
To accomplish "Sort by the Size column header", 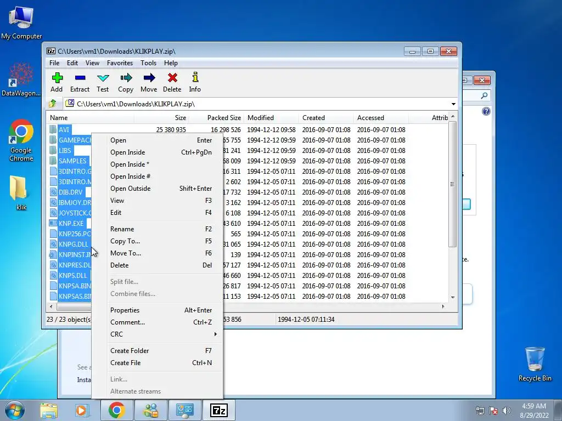I will (161, 118).
